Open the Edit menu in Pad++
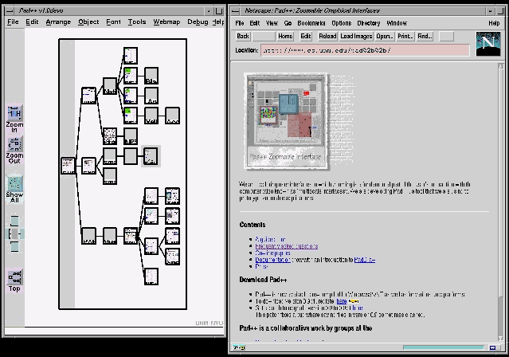The width and height of the screenshot is (509, 357). coord(32,22)
